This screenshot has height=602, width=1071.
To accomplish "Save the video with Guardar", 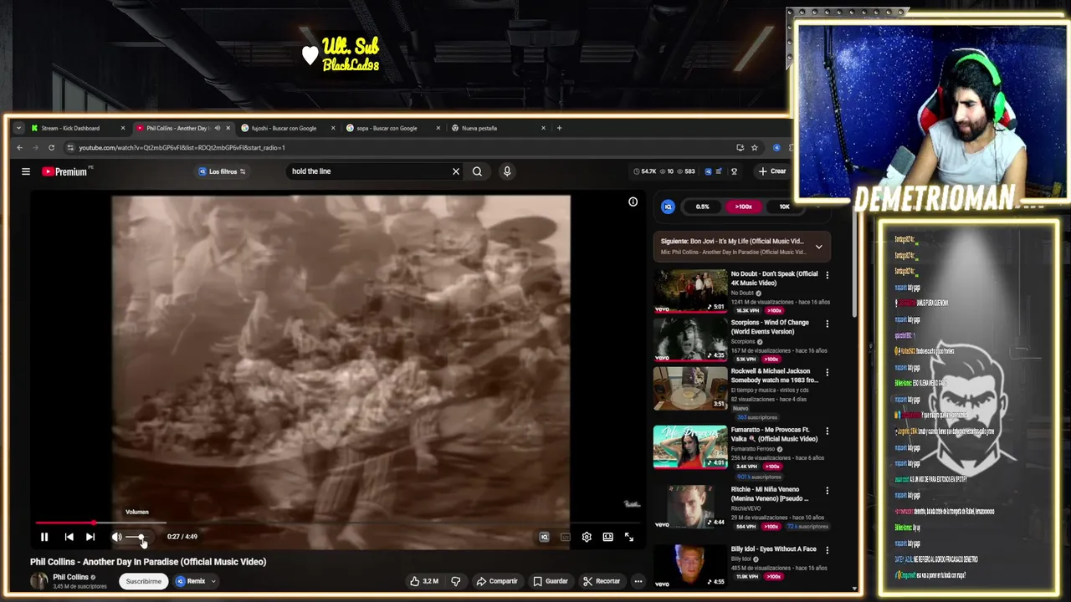I will pyautogui.click(x=551, y=581).
